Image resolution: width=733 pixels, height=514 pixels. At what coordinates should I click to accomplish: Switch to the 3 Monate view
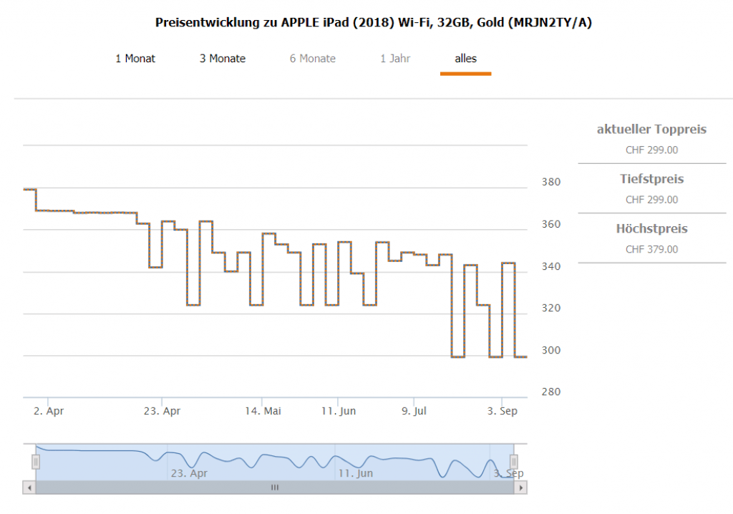222,59
